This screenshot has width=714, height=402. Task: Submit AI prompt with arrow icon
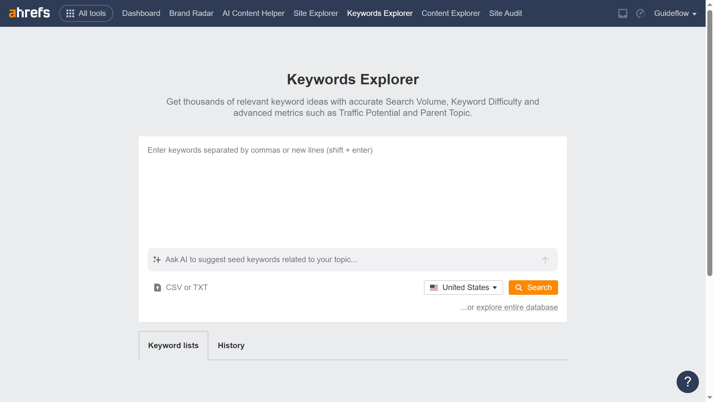(x=545, y=260)
